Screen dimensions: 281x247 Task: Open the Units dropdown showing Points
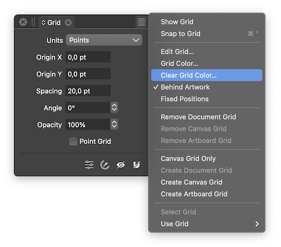tap(104, 40)
